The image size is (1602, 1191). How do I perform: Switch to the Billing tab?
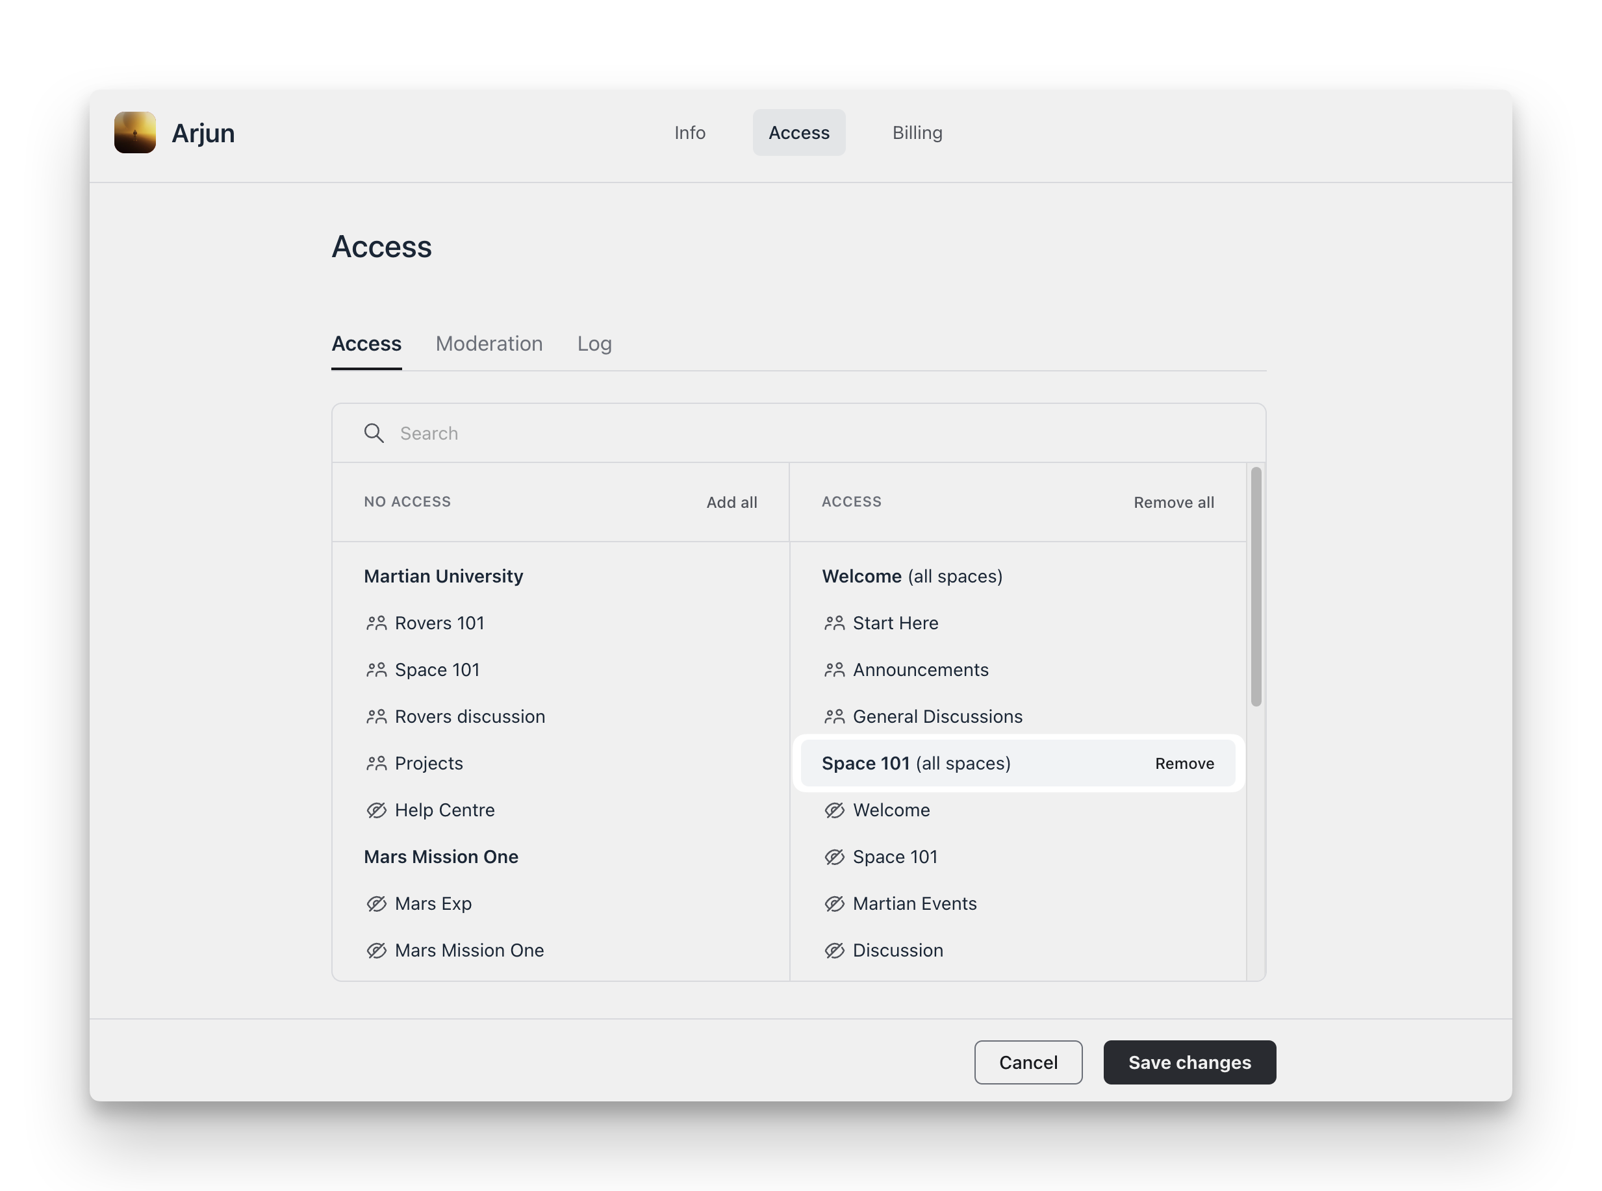[x=917, y=132]
